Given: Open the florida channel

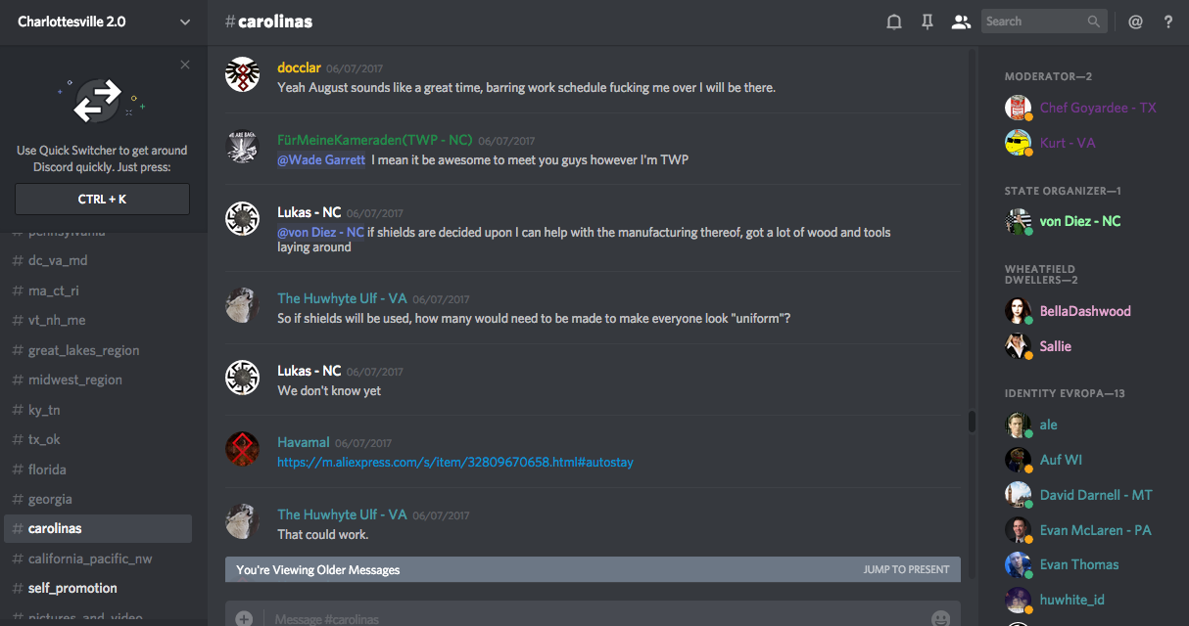Looking at the screenshot, I should pos(47,469).
